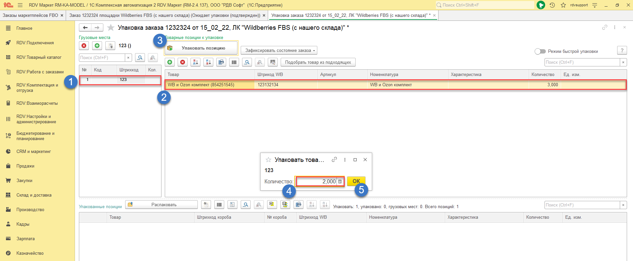
Task: Open help question mark button
Action: [x=622, y=51]
